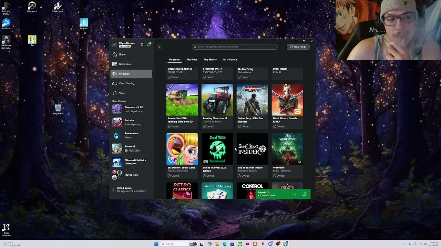Open Ear Doctor Super Clinic tile
The height and width of the screenshot is (248, 441).
[182, 155]
